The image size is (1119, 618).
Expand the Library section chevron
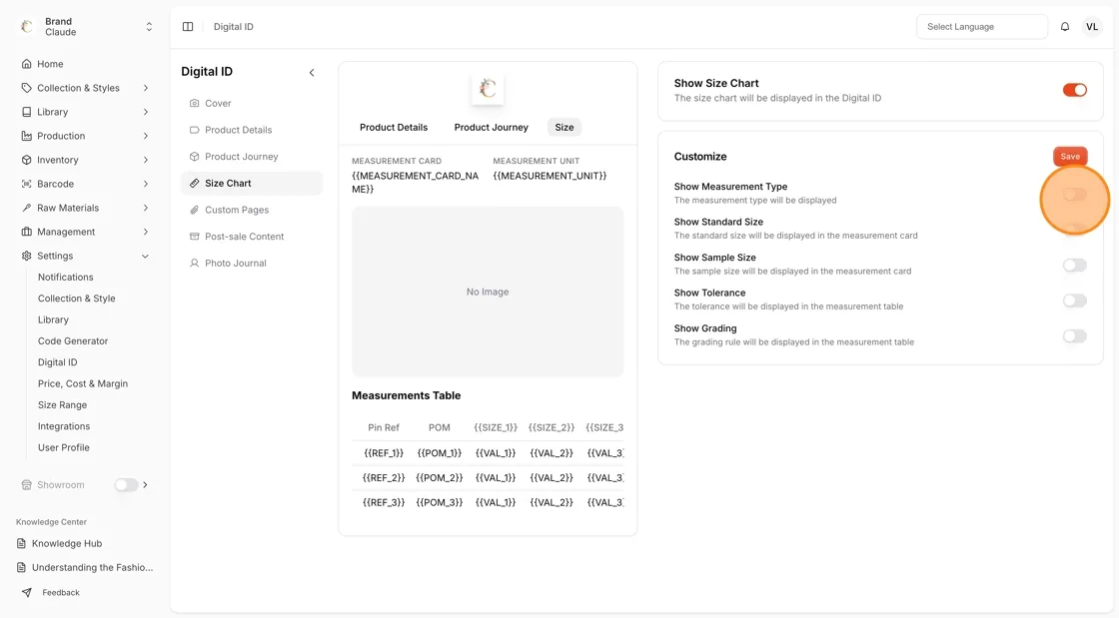click(x=146, y=112)
